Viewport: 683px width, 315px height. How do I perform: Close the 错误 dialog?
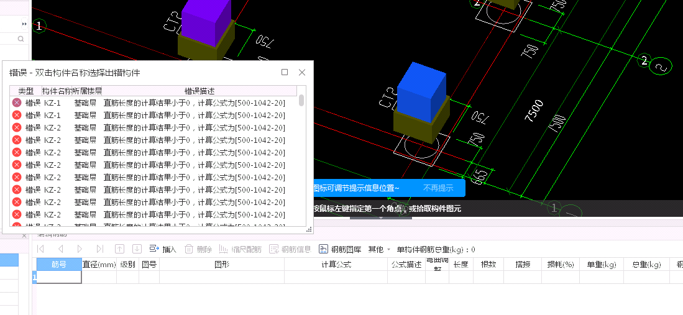[x=302, y=72]
